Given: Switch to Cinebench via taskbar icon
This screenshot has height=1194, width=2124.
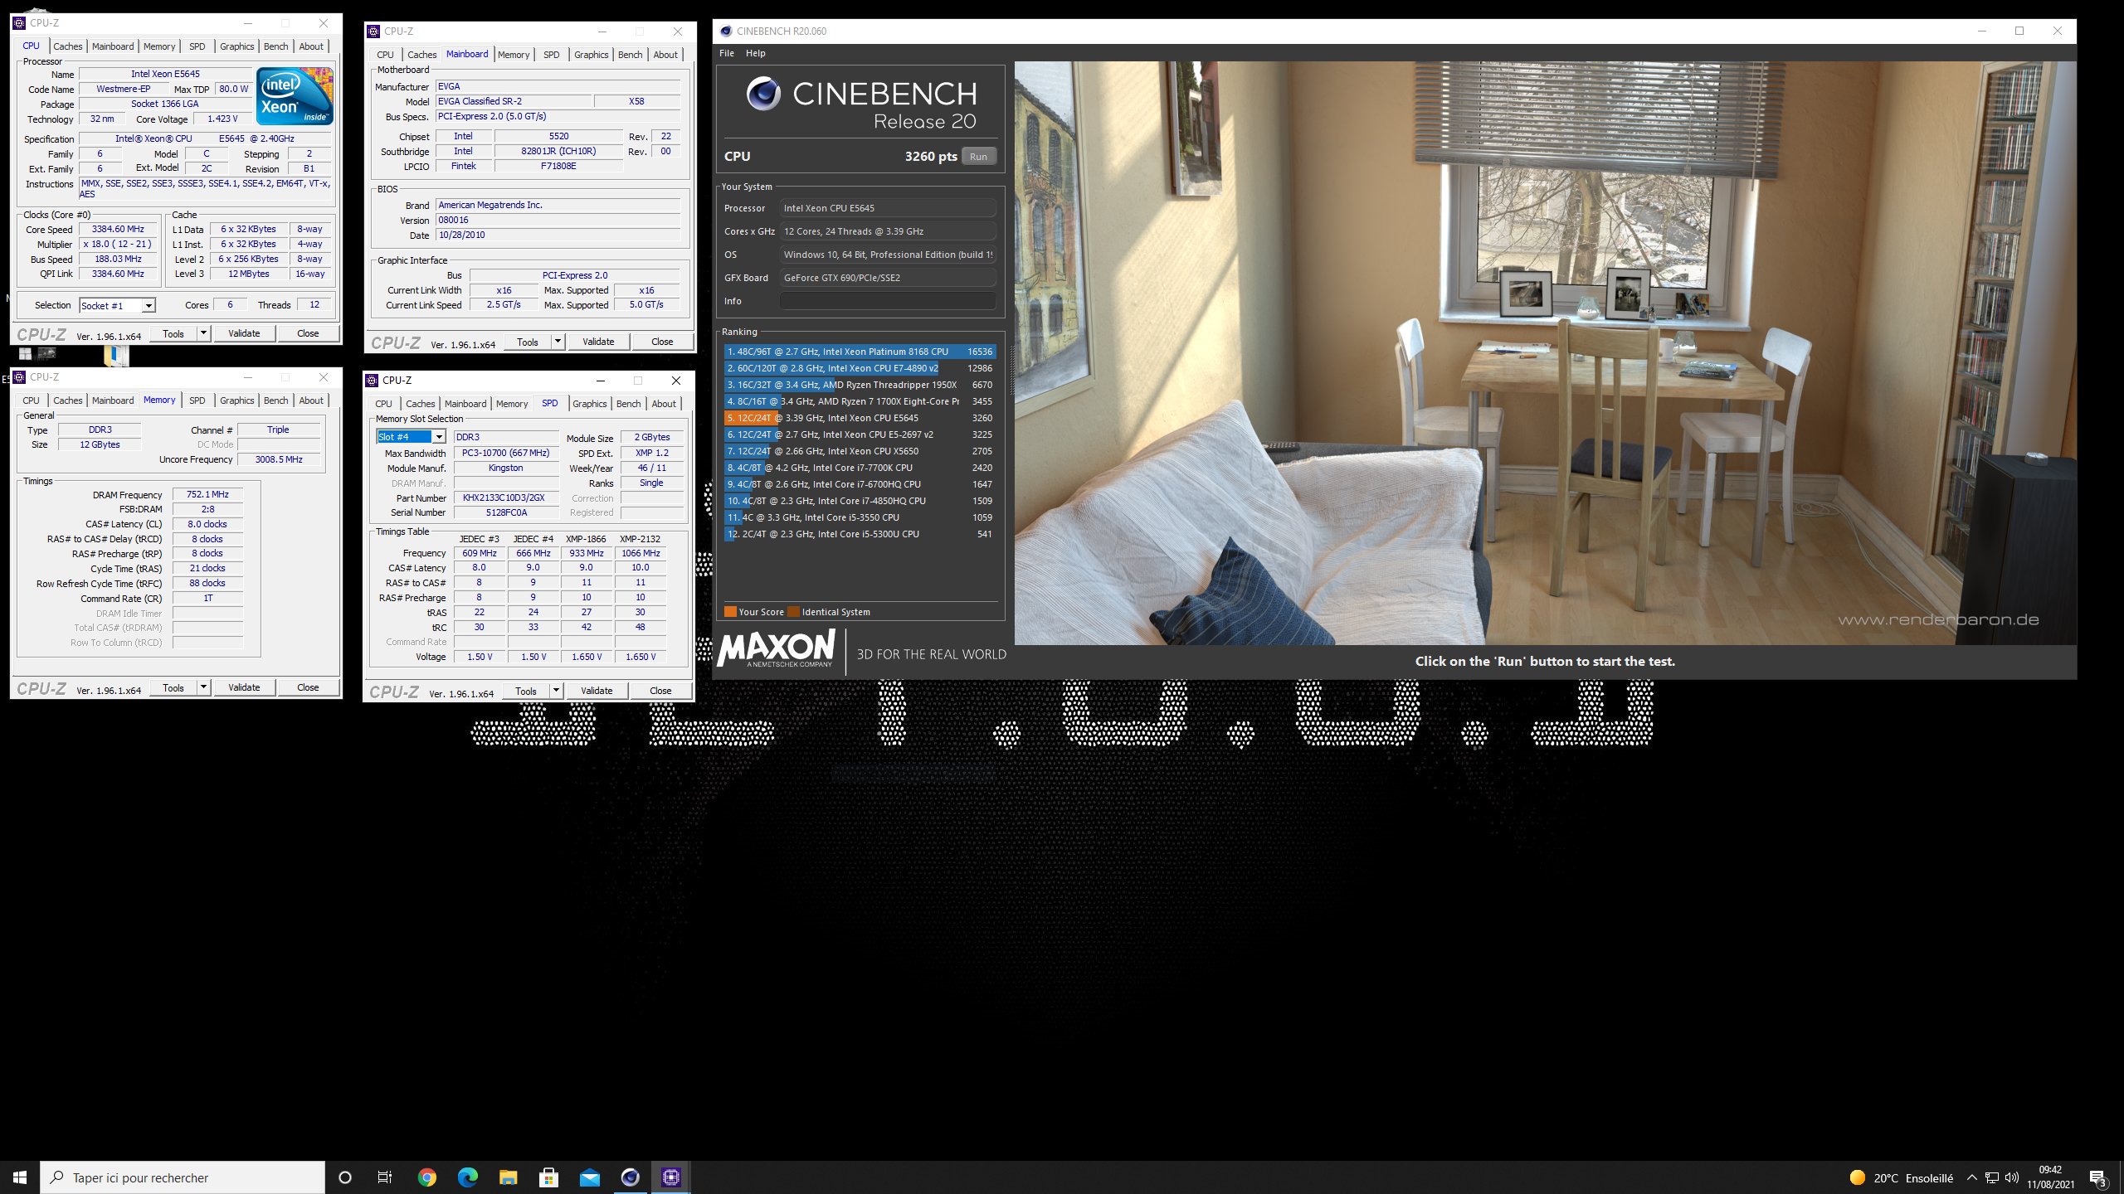Looking at the screenshot, I should pyautogui.click(x=631, y=1177).
